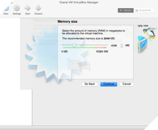158x130 pixels.
Task: Click the memory size slider handle
Action: pos(74,45)
